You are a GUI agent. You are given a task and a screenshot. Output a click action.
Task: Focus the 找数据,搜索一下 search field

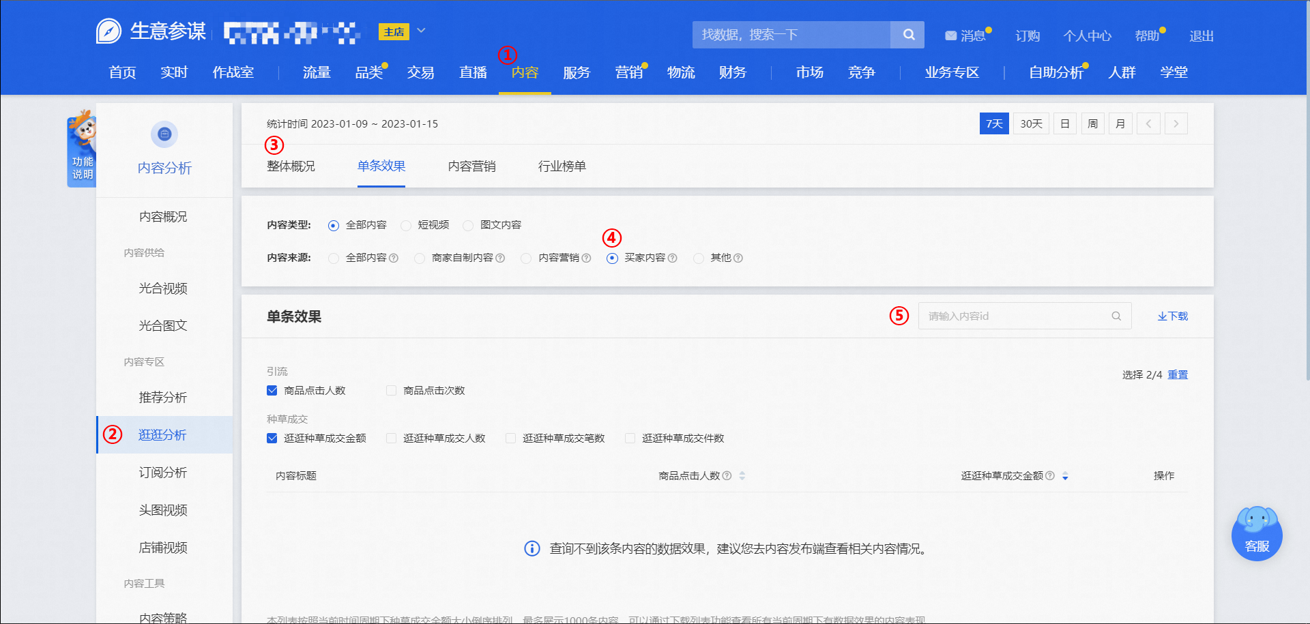coord(791,35)
